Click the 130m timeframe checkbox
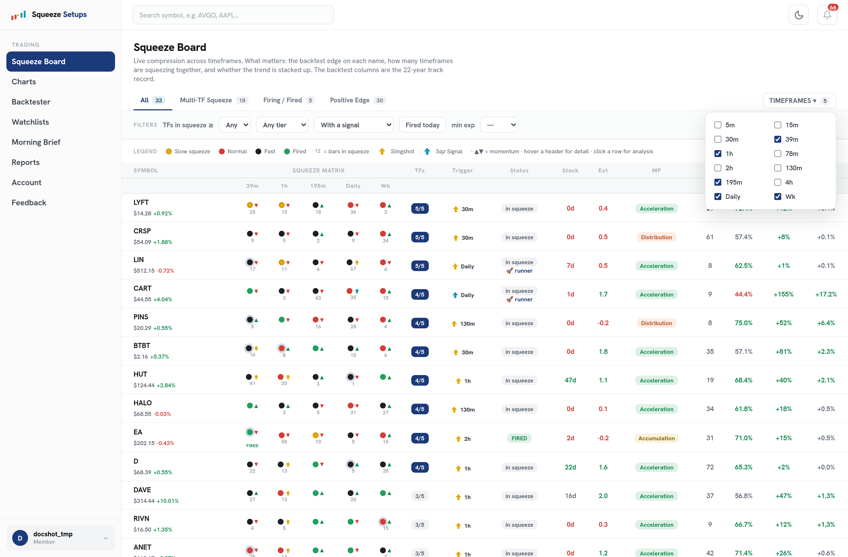 (778, 168)
